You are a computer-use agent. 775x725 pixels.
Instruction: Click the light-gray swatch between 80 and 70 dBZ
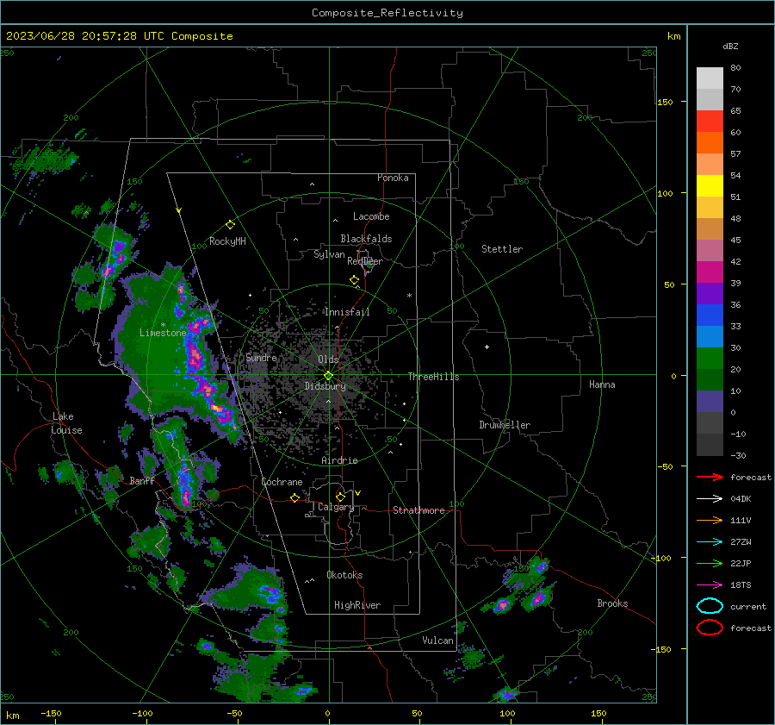click(710, 78)
